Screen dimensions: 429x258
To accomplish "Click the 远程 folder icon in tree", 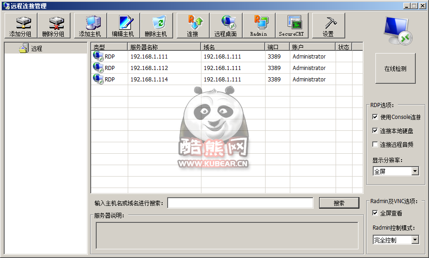I will click(24, 48).
